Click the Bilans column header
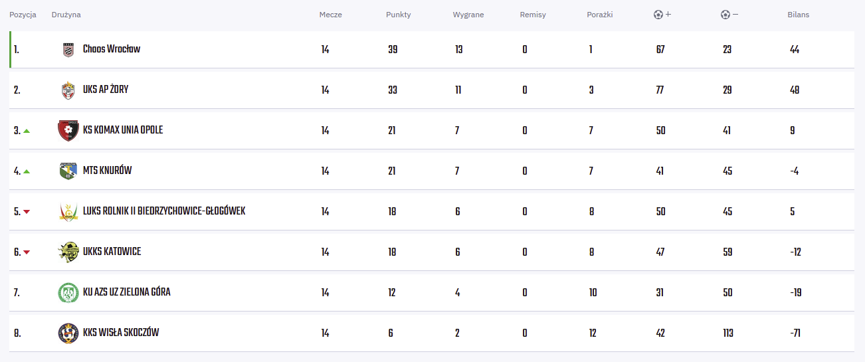This screenshot has height=362, width=865. [798, 15]
